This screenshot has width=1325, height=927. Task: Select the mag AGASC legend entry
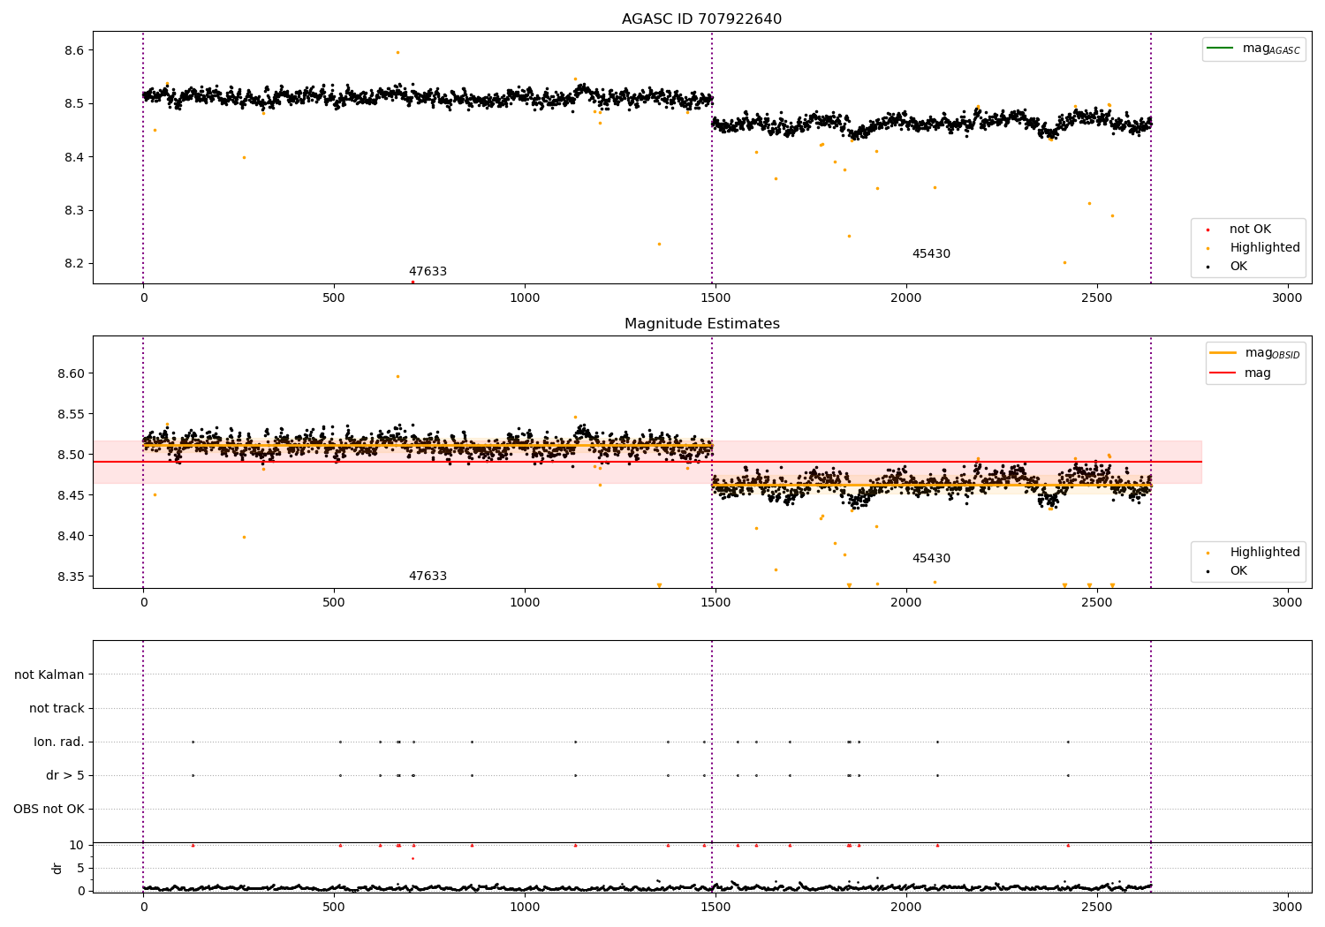pyautogui.click(x=1253, y=49)
